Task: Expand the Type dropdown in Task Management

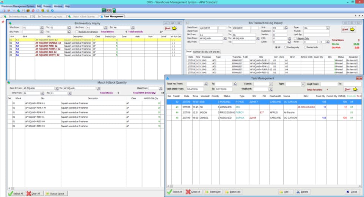Action: click(x=302, y=84)
